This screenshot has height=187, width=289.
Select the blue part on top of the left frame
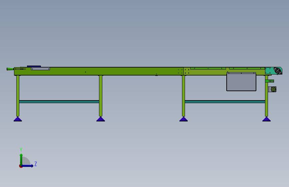click(34, 66)
